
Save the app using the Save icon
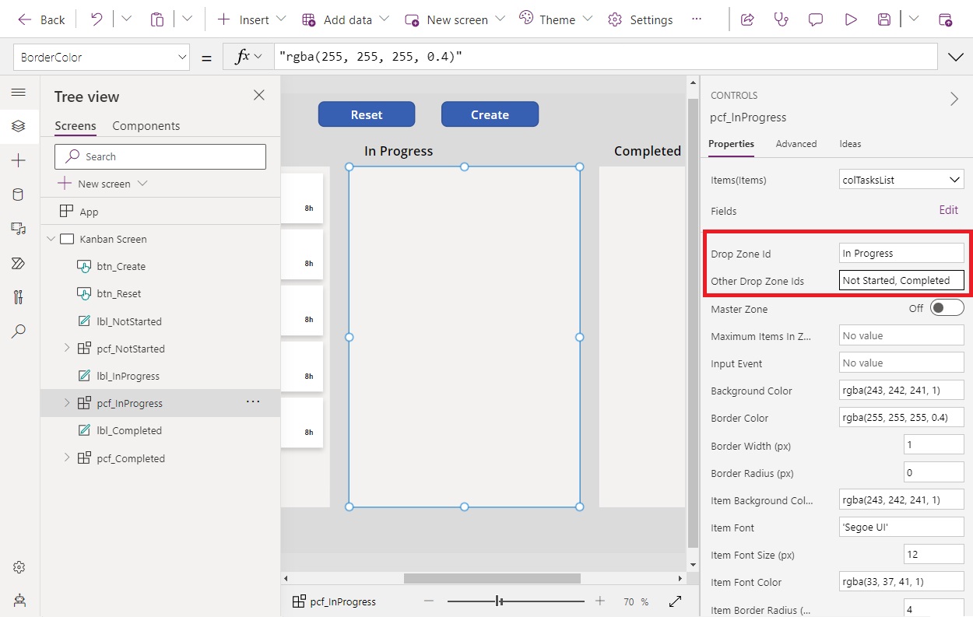[x=883, y=19]
